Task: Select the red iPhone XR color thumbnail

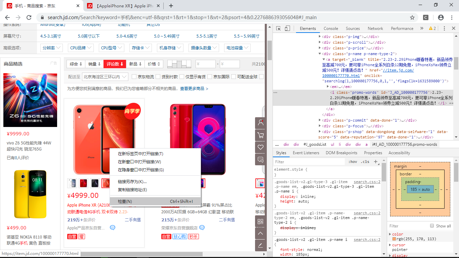Action: 83,183
